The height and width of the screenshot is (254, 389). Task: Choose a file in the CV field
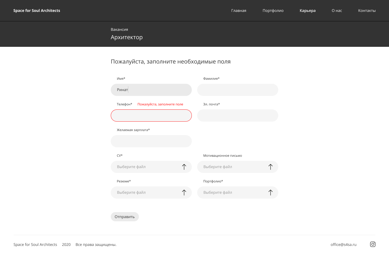(151, 167)
